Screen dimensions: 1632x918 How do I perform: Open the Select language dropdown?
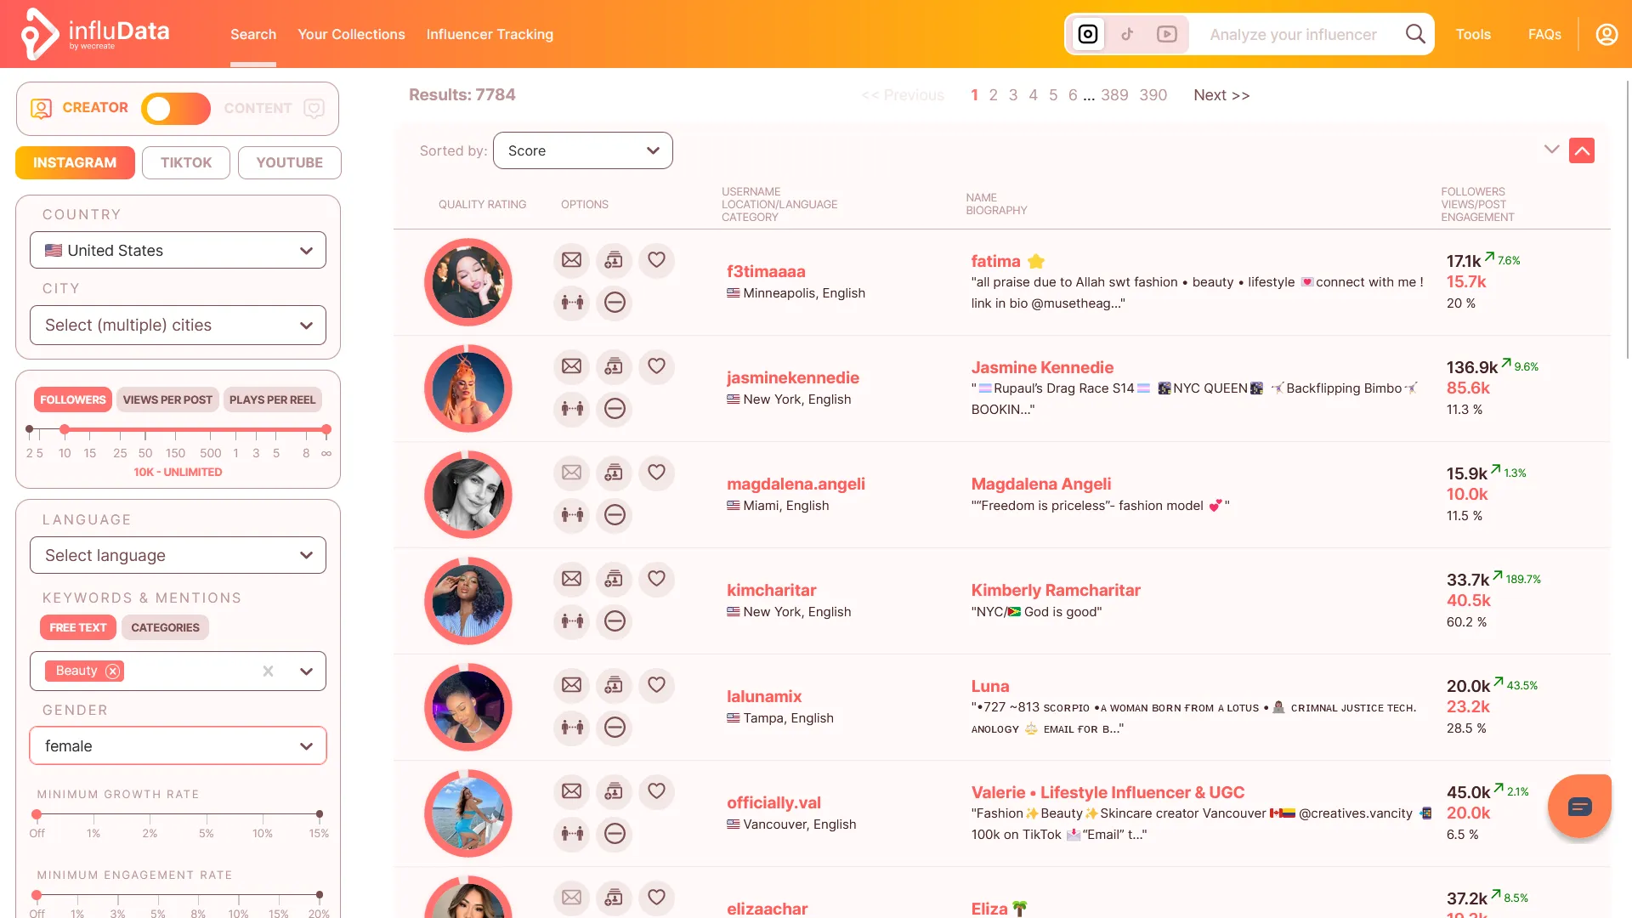click(178, 556)
